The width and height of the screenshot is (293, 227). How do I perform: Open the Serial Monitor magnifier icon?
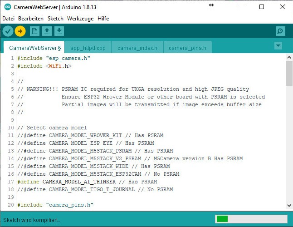coord(280,31)
